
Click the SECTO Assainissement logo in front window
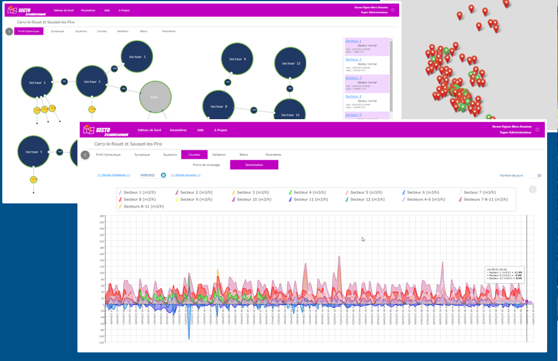pyautogui.click(x=106, y=131)
